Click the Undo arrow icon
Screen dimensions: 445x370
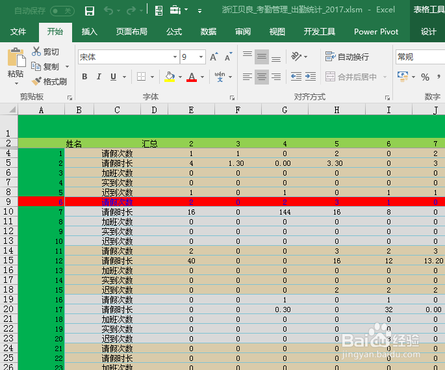[x=108, y=11]
